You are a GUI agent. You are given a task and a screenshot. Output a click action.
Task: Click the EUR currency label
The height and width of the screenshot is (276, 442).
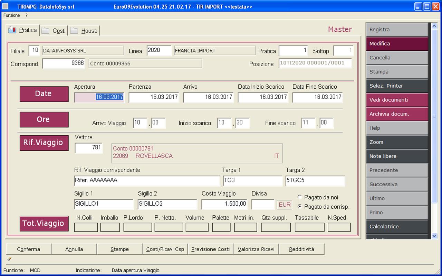pyautogui.click(x=285, y=205)
